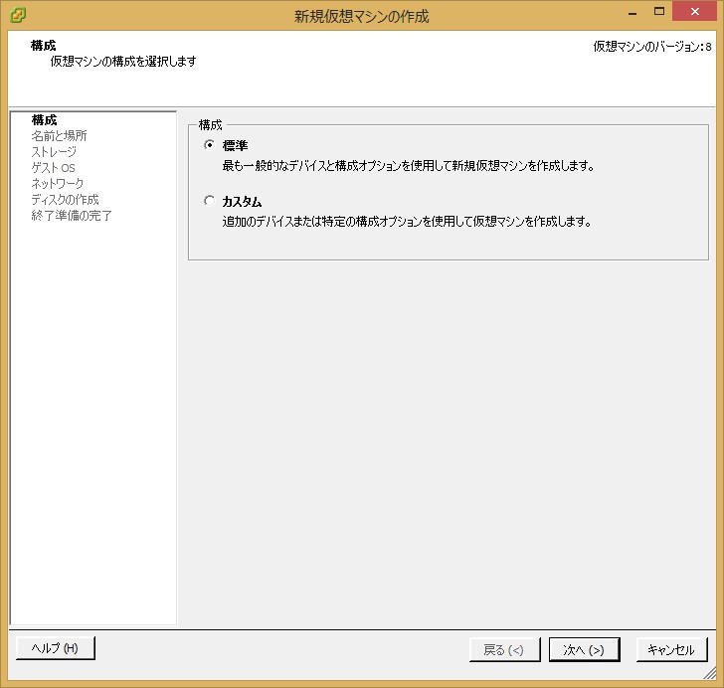
Task: Select 構成 step in wizard sidebar
Action: pos(45,120)
